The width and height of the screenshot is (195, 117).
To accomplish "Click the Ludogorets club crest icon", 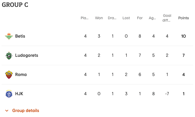I will (x=9, y=55).
